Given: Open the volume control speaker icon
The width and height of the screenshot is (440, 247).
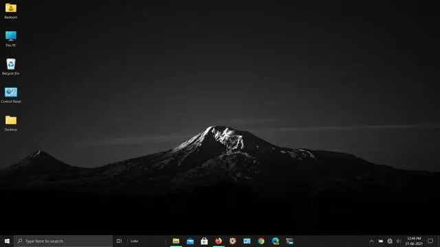Looking at the screenshot, I should 399,241.
